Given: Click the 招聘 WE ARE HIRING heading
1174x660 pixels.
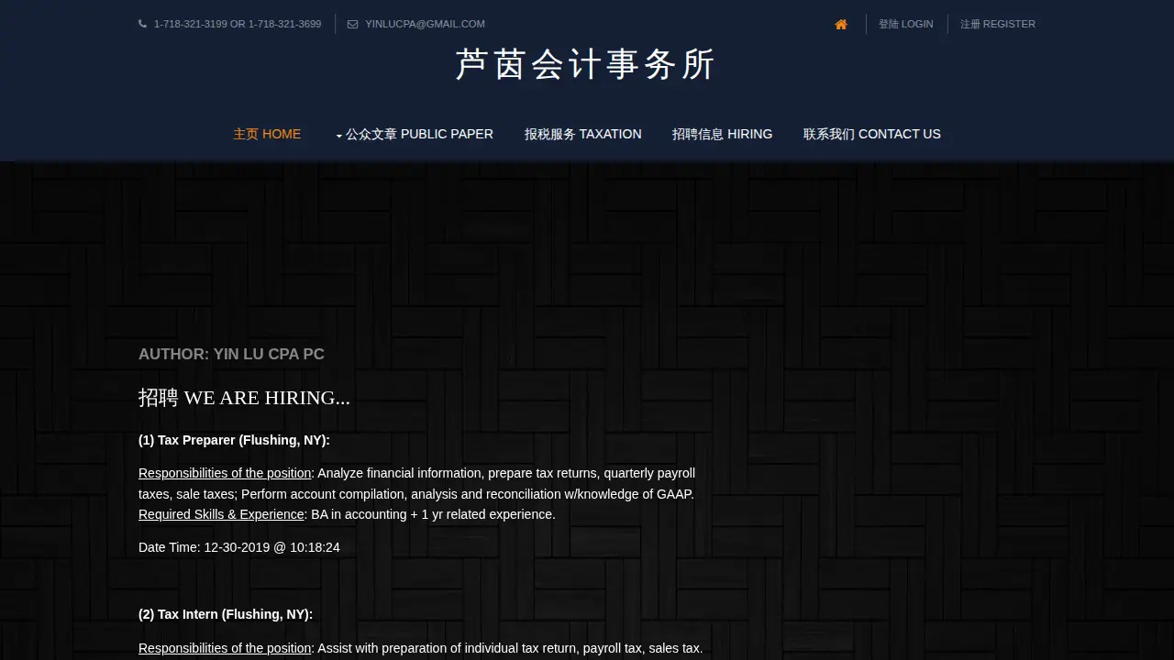Looking at the screenshot, I should point(244,398).
